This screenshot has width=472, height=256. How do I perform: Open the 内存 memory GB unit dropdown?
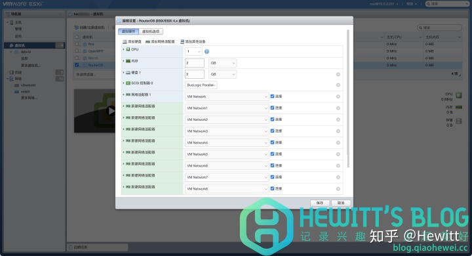point(222,63)
